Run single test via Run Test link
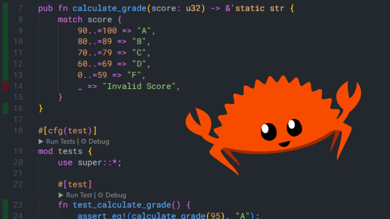Screen dimensions: 390x219 78,195
